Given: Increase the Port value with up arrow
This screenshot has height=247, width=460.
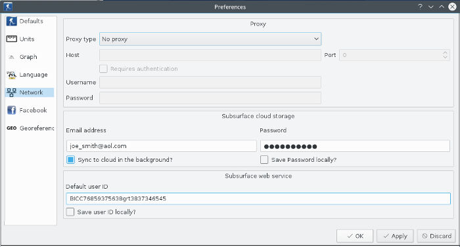Looking at the screenshot, I should click(445, 52).
